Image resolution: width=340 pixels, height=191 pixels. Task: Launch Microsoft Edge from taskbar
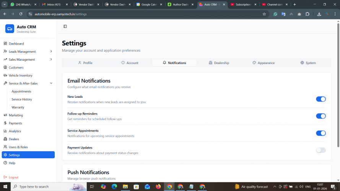[x=114, y=186]
